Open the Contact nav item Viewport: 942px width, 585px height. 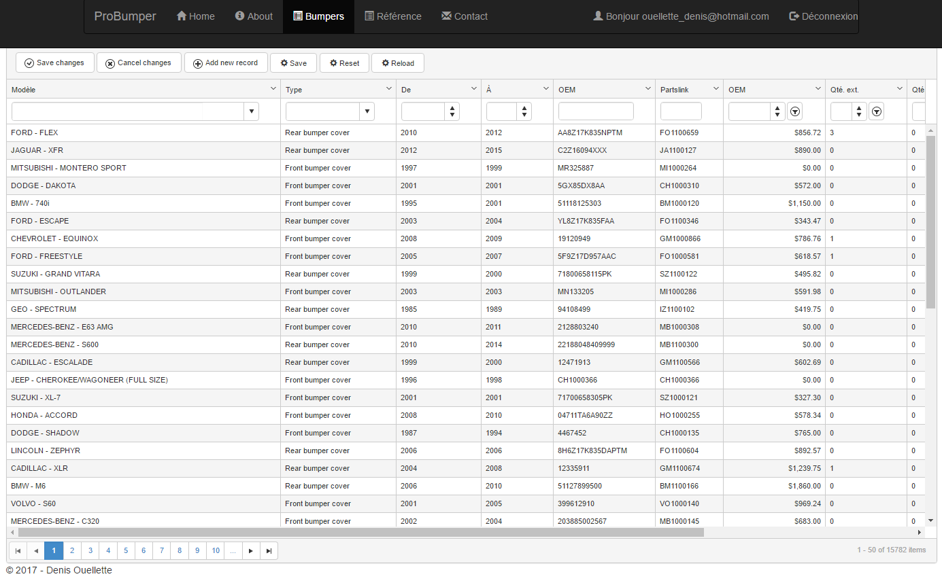point(465,16)
